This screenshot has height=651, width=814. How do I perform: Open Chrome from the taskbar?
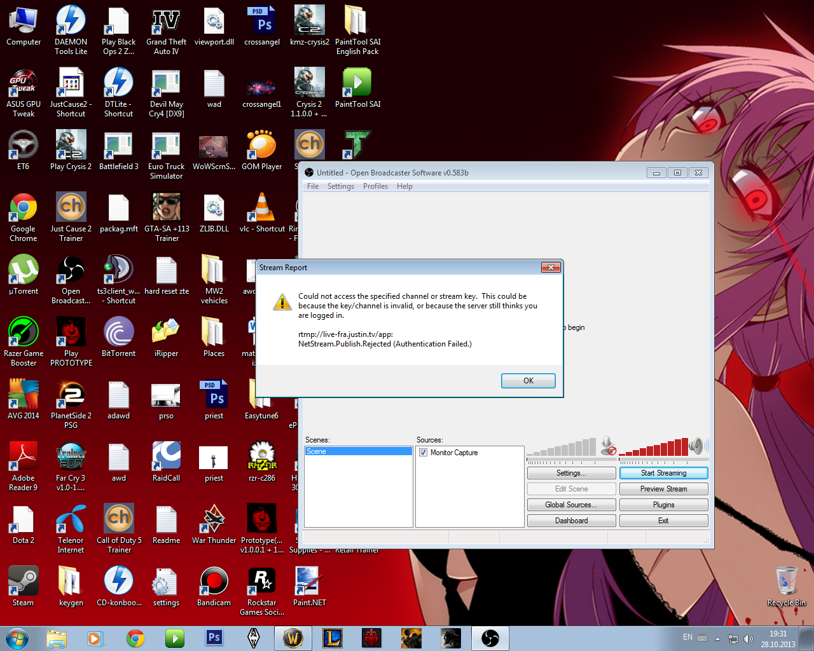135,638
